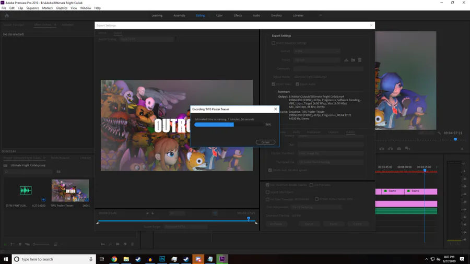Click the Output Name file link
The height and width of the screenshot is (264, 470).
310,77
